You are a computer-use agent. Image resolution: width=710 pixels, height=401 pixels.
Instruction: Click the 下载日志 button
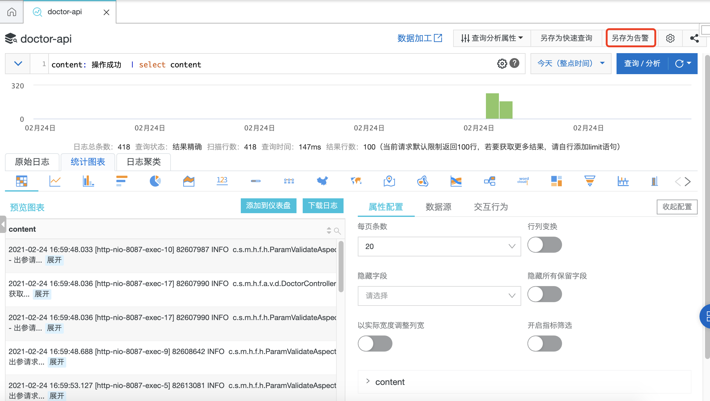coord(323,206)
